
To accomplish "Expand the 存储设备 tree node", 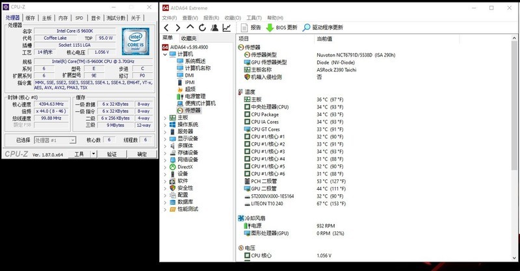I will click(165, 153).
